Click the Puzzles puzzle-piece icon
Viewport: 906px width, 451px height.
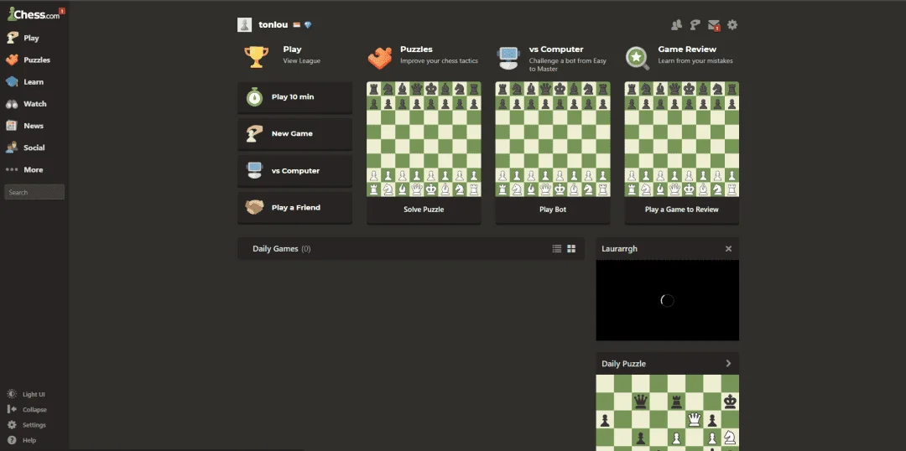(380, 57)
